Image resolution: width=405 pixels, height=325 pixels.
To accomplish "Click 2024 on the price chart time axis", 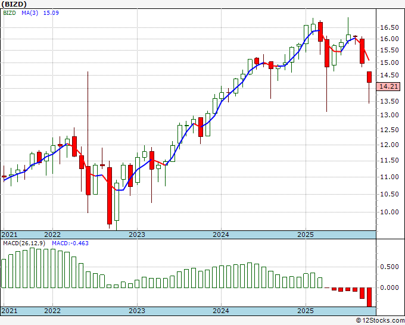I will (x=221, y=235).
